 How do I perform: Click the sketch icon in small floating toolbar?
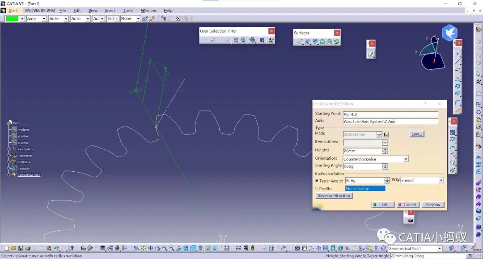click(x=371, y=55)
